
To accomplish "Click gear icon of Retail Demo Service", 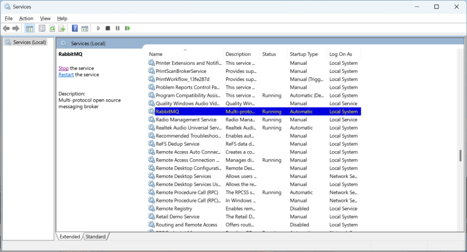I will [152, 216].
